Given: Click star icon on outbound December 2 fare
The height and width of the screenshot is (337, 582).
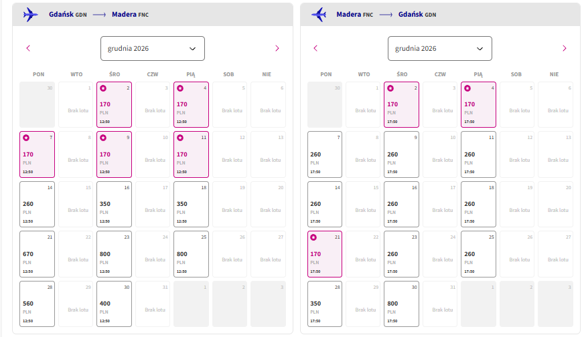Looking at the screenshot, I should (x=103, y=88).
